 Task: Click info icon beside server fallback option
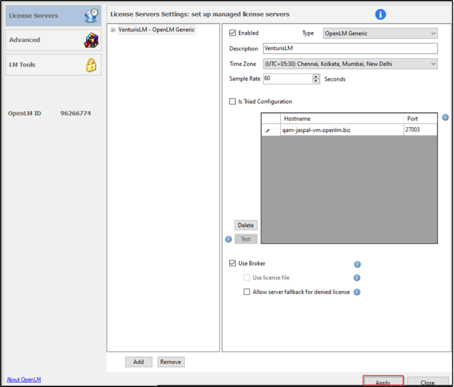tap(357, 292)
